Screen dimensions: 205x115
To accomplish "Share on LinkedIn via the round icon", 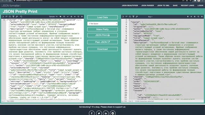I will pyautogui.click(x=106, y=113).
